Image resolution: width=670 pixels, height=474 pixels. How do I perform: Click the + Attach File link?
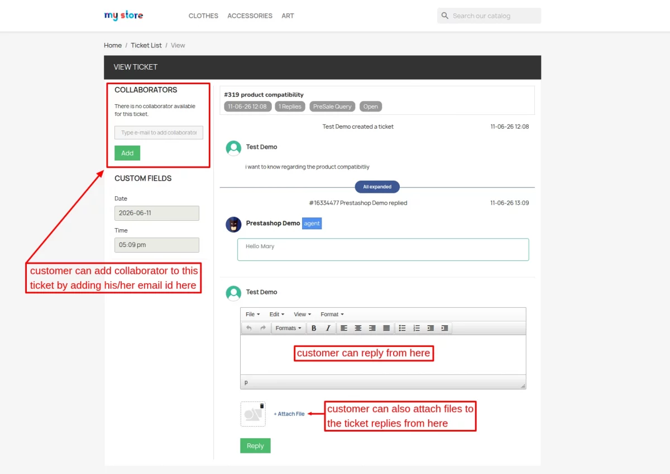289,414
